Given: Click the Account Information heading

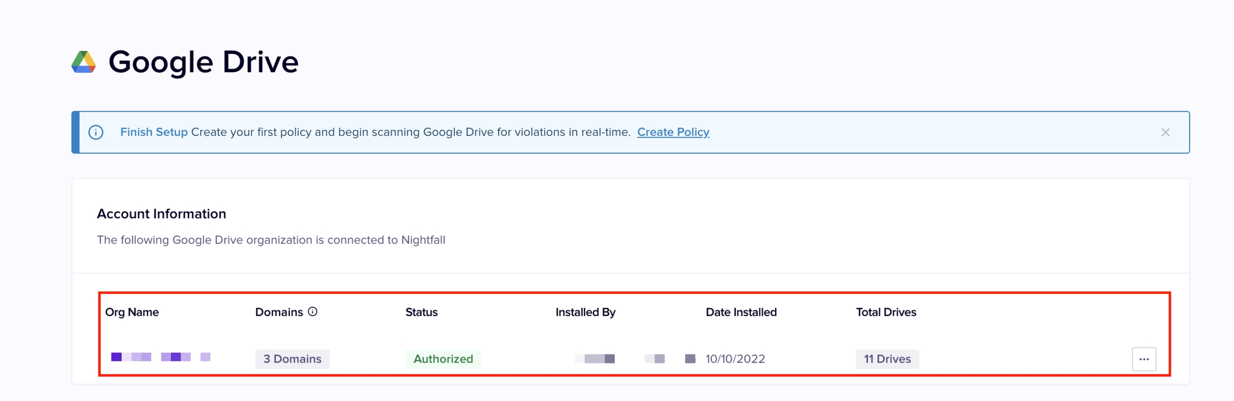Looking at the screenshot, I should [161, 214].
